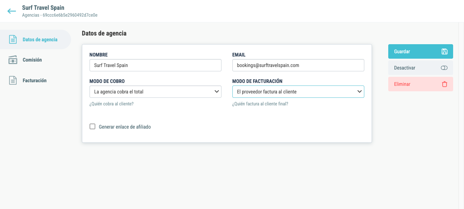This screenshot has height=209, width=464.
Task: Select the Datos de agencia tab
Action: 36,39
